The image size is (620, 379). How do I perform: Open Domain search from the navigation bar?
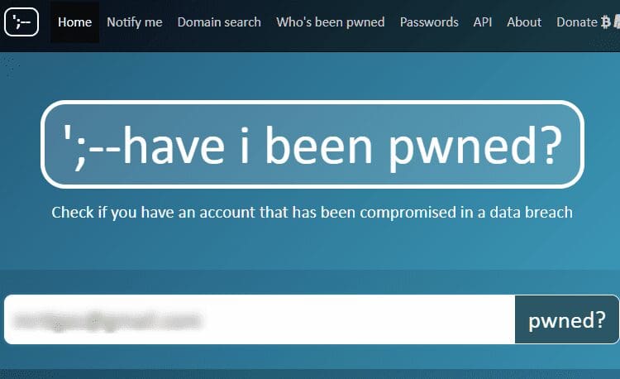[219, 22]
